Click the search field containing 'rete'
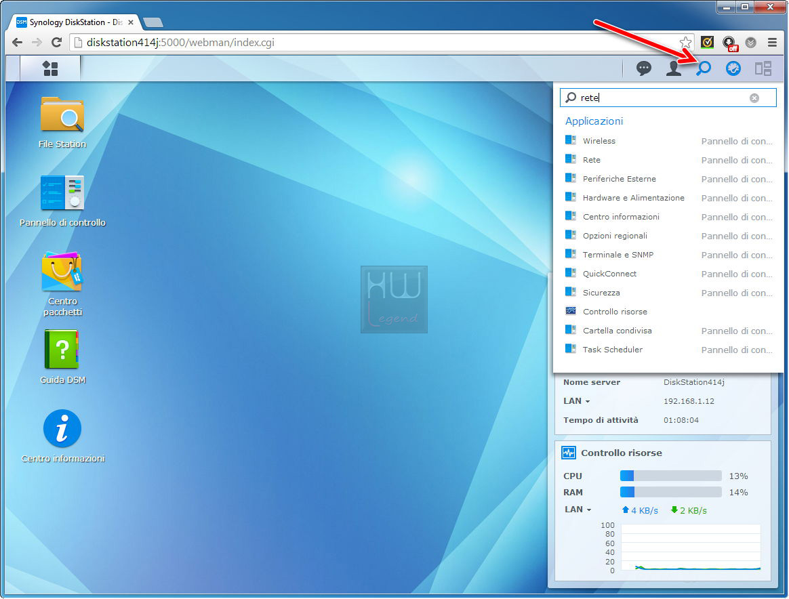 click(668, 98)
